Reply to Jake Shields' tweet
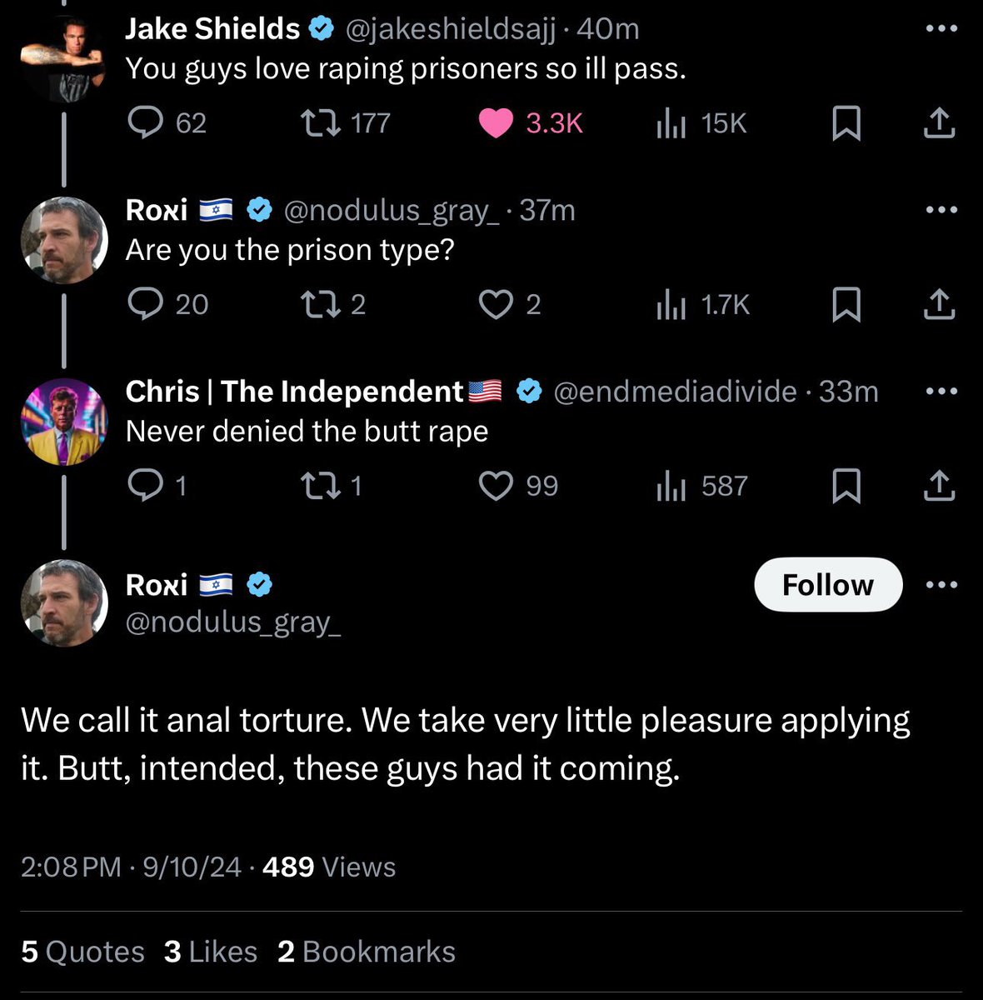 (x=146, y=123)
